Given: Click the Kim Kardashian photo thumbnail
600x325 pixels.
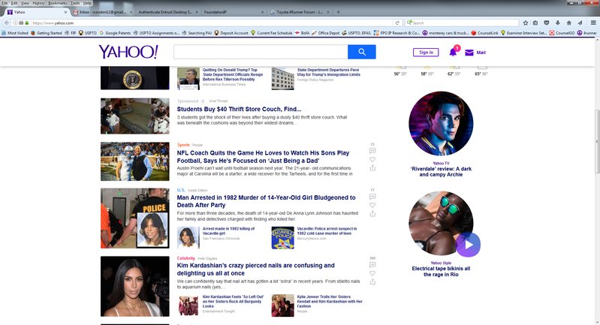Looking at the screenshot, I should point(134,287).
